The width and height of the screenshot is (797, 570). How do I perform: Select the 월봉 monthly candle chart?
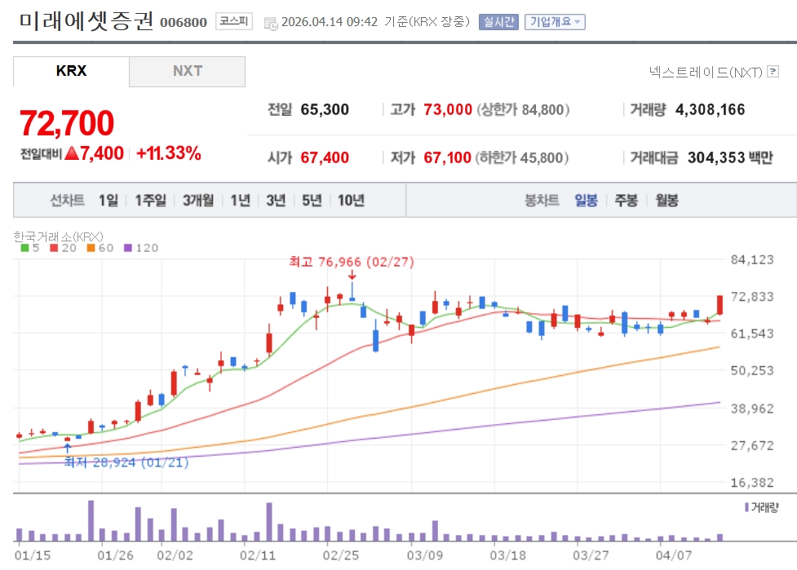point(666,200)
